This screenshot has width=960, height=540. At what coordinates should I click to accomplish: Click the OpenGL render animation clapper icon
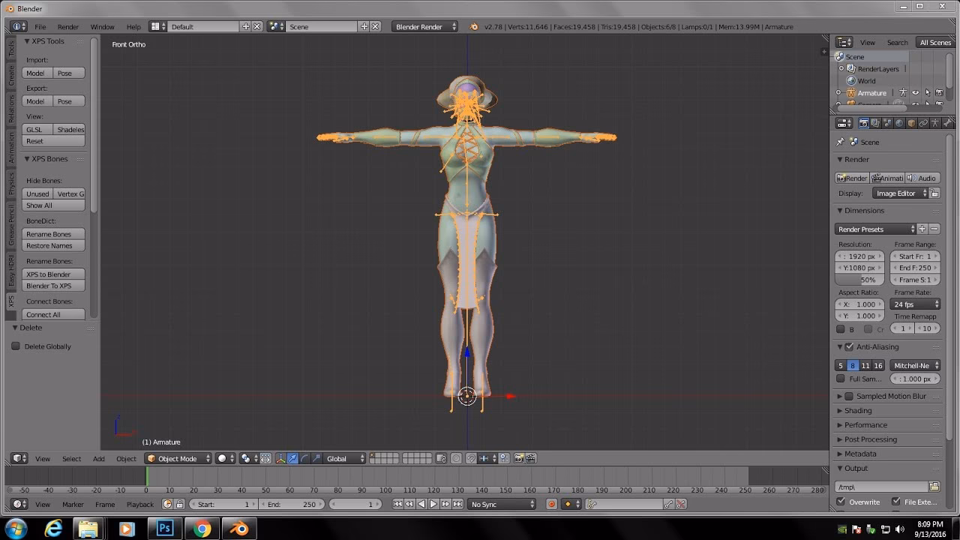coord(530,458)
